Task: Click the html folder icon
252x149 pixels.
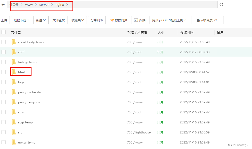Action: (x=14, y=72)
